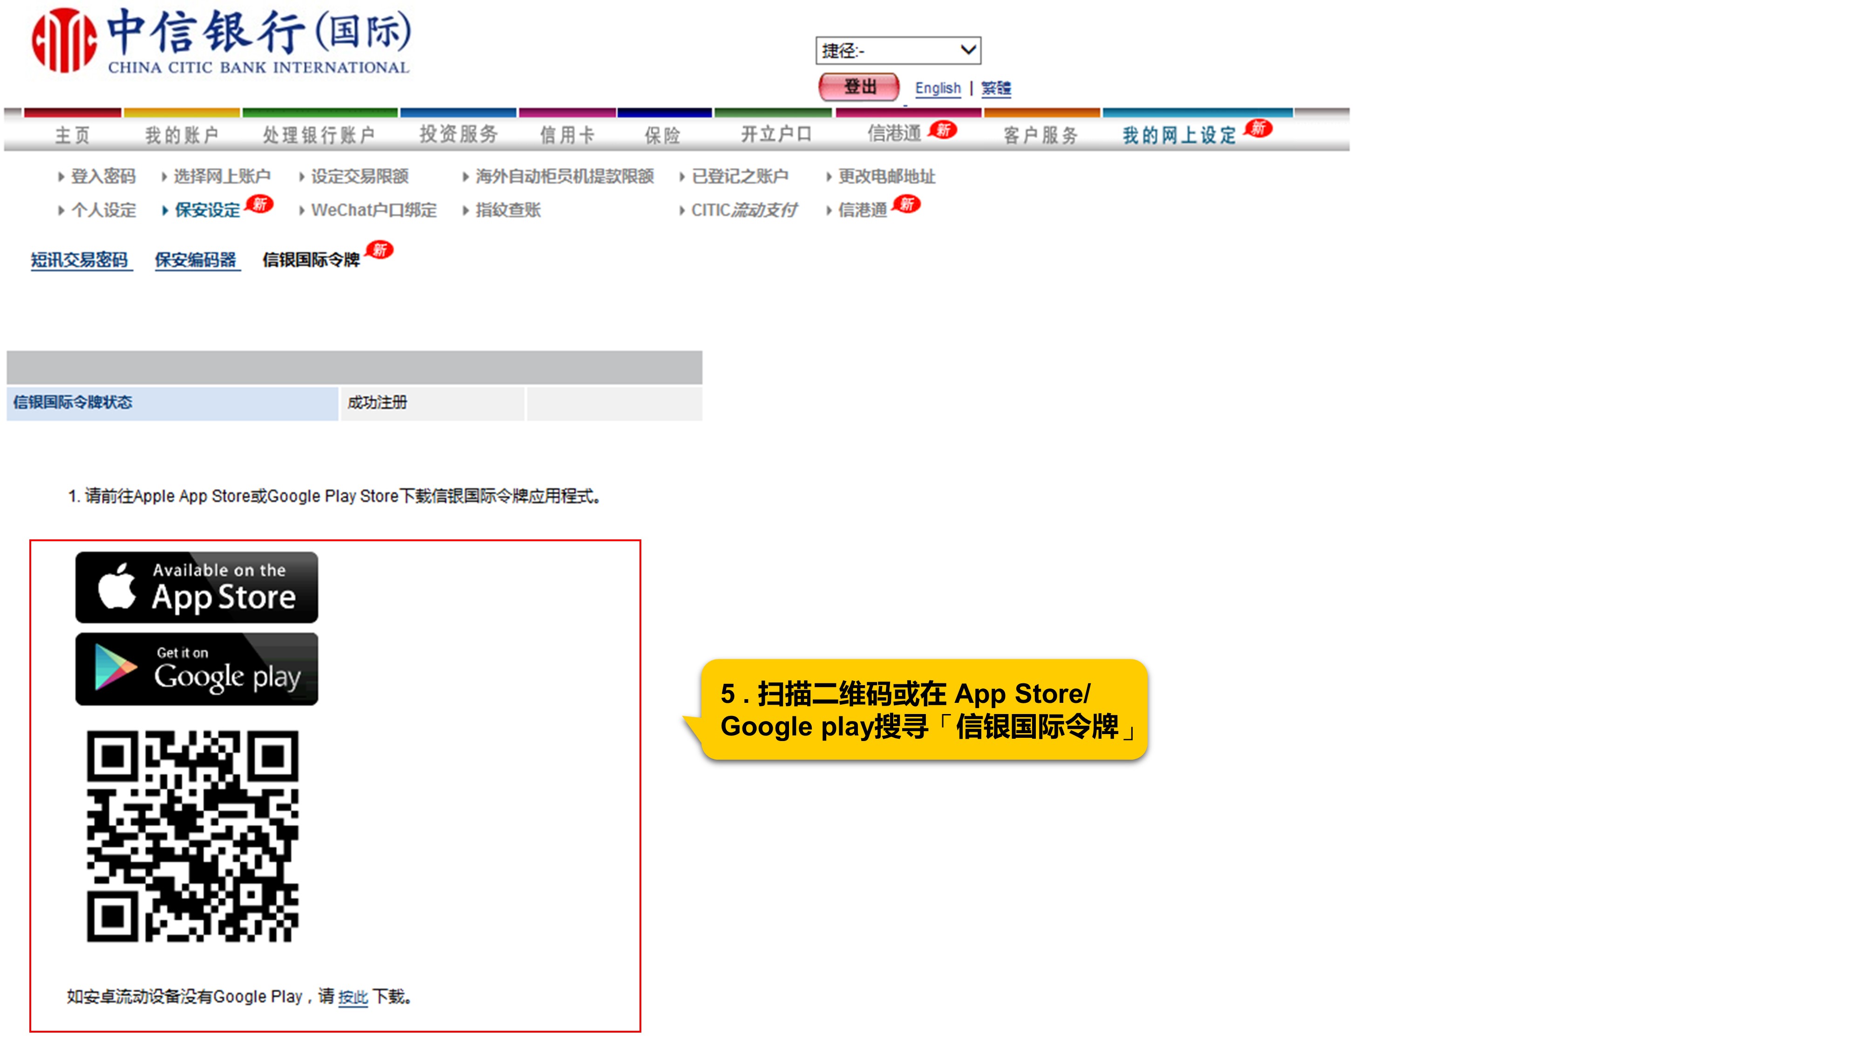Click the QR code image
1863x1048 pixels.
pos(192,836)
